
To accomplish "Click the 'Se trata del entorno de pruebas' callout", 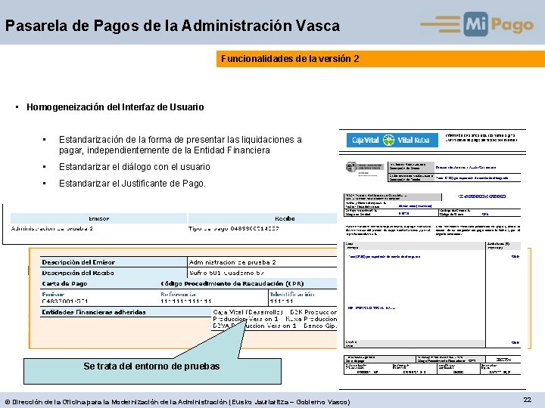I will 152,371.
